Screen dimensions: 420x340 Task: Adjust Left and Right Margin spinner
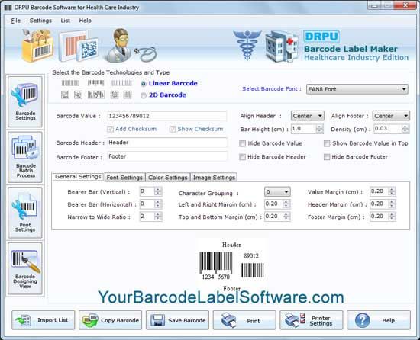(x=286, y=204)
